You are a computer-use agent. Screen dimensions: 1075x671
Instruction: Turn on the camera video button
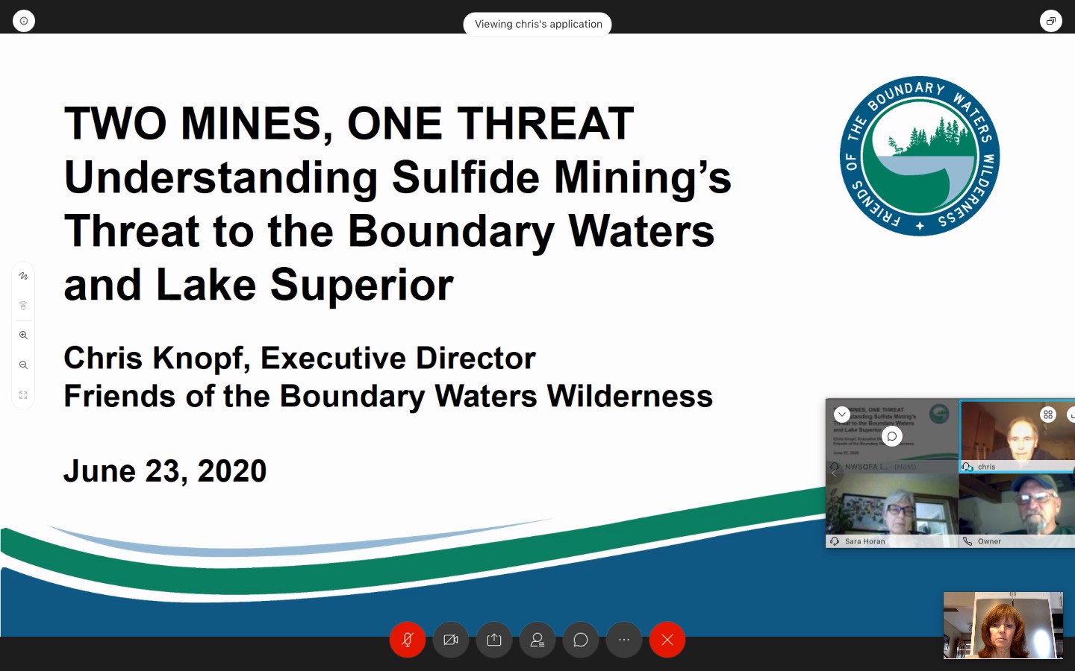click(x=451, y=640)
